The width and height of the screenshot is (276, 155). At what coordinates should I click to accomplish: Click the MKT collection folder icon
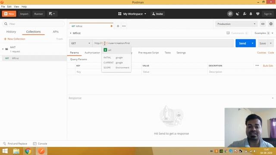point(7,49)
